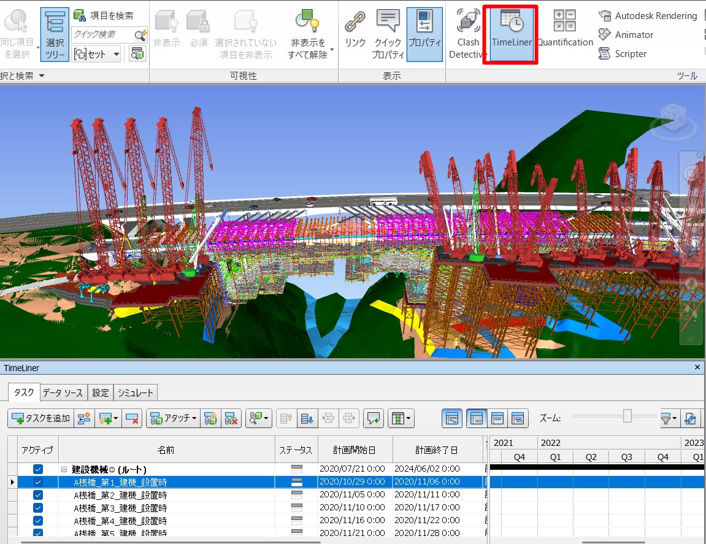706x544 pixels.
Task: Click 項目を検索 find items button
Action: point(104,15)
